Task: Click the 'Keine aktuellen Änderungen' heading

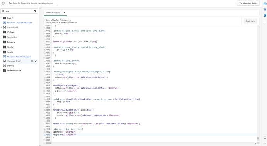Action: (x=58, y=20)
